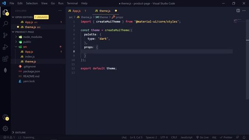The width and height of the screenshot is (249, 140).
Task: Open Explorer views and more actions ellipsis
Action: 60,10
